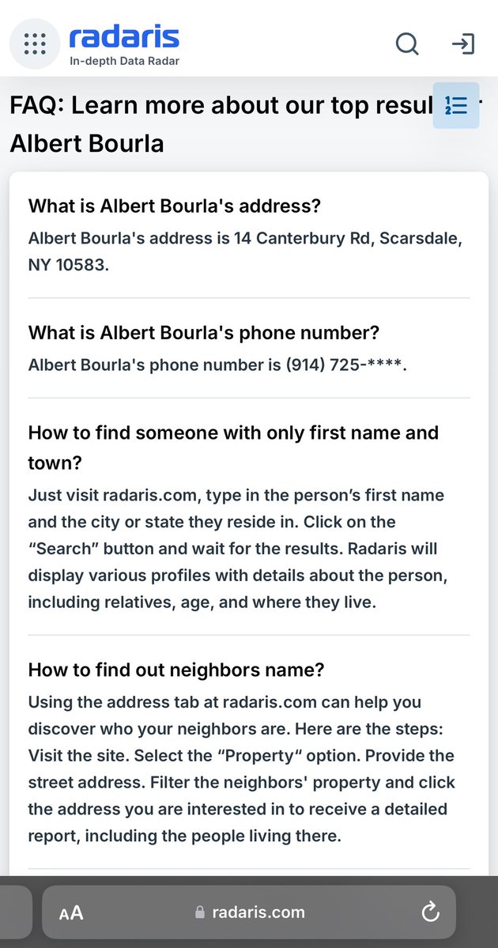Click the paragraph mentioning the "Search" button
Screen dimensions: 498x948
click(237, 548)
